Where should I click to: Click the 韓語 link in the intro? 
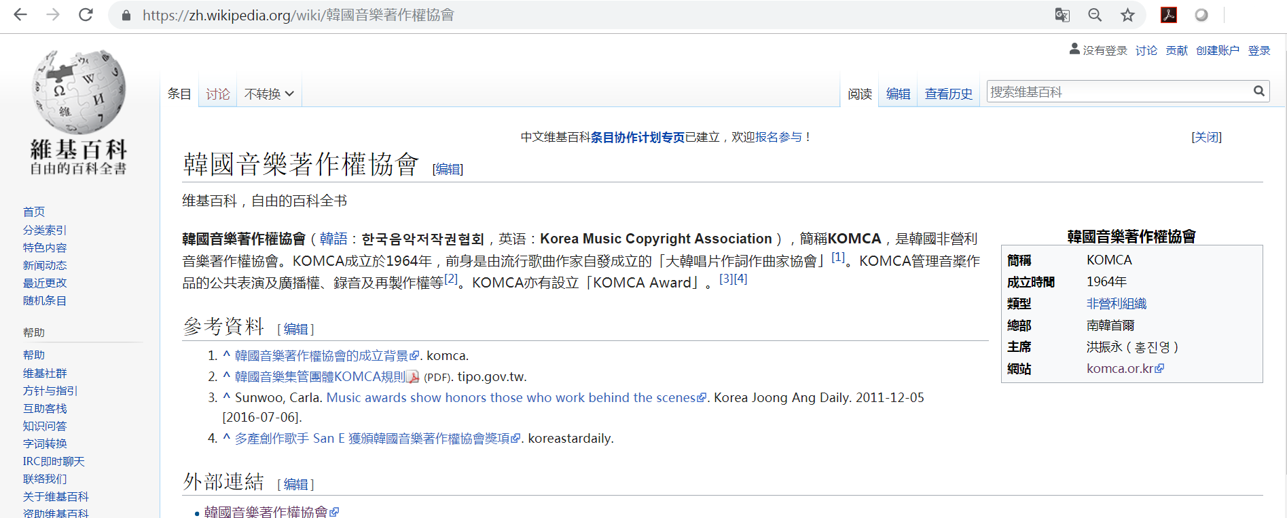click(x=333, y=239)
